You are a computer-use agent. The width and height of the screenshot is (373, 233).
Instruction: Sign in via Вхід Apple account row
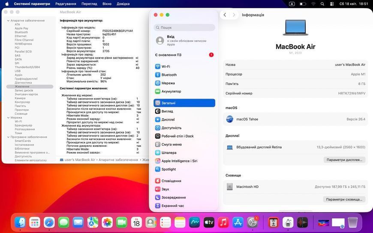click(184, 40)
